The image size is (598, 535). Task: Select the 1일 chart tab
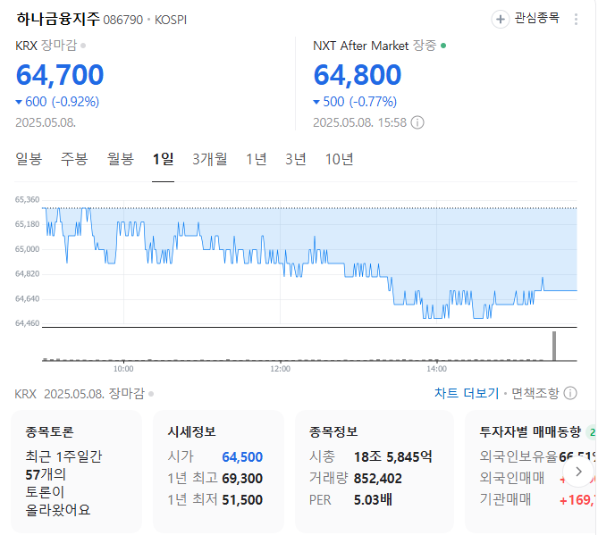click(164, 159)
